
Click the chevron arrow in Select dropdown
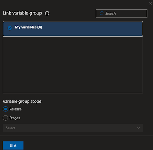pyautogui.click(x=138, y=128)
